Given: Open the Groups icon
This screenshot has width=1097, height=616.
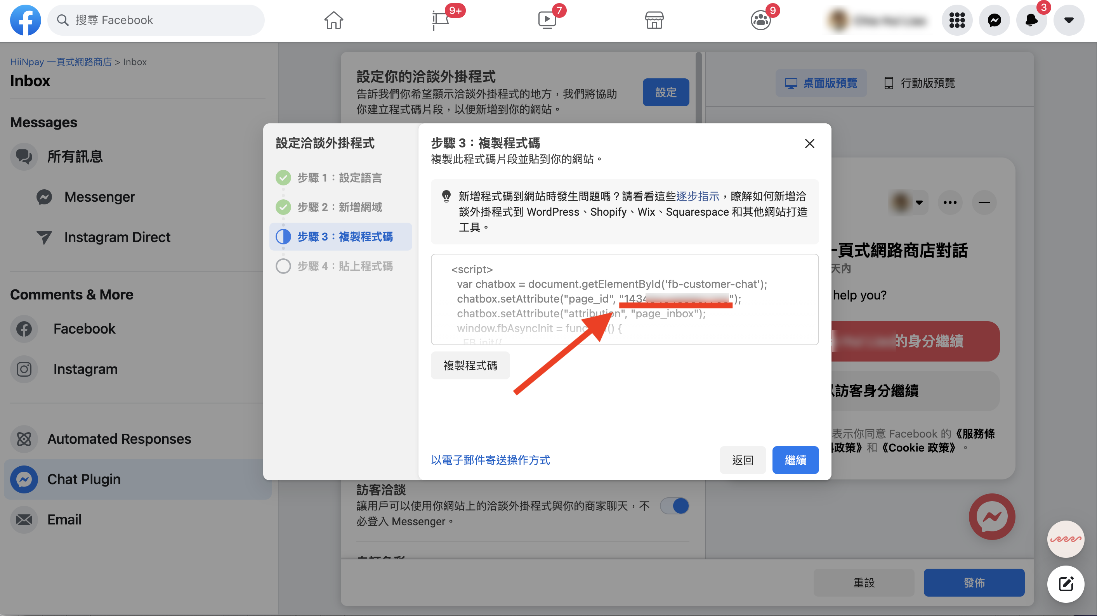Looking at the screenshot, I should pyautogui.click(x=760, y=20).
